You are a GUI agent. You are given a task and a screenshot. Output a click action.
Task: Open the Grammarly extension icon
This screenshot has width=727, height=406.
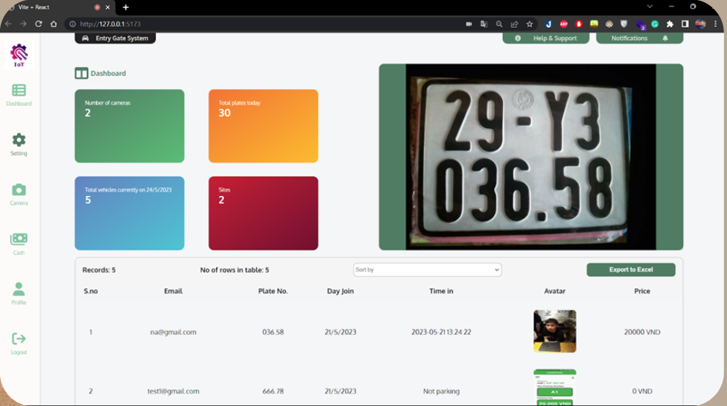click(655, 23)
